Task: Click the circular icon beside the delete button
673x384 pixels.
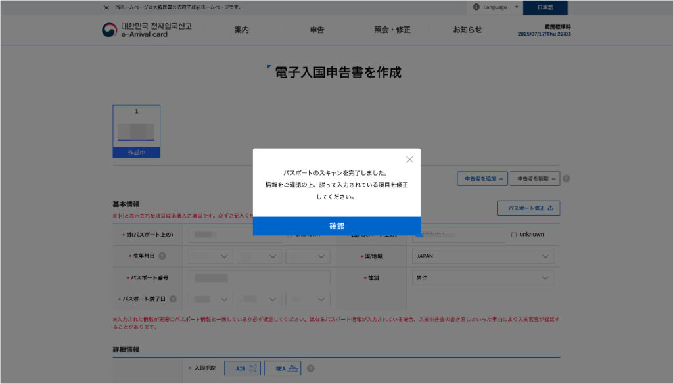Action: [x=566, y=178]
